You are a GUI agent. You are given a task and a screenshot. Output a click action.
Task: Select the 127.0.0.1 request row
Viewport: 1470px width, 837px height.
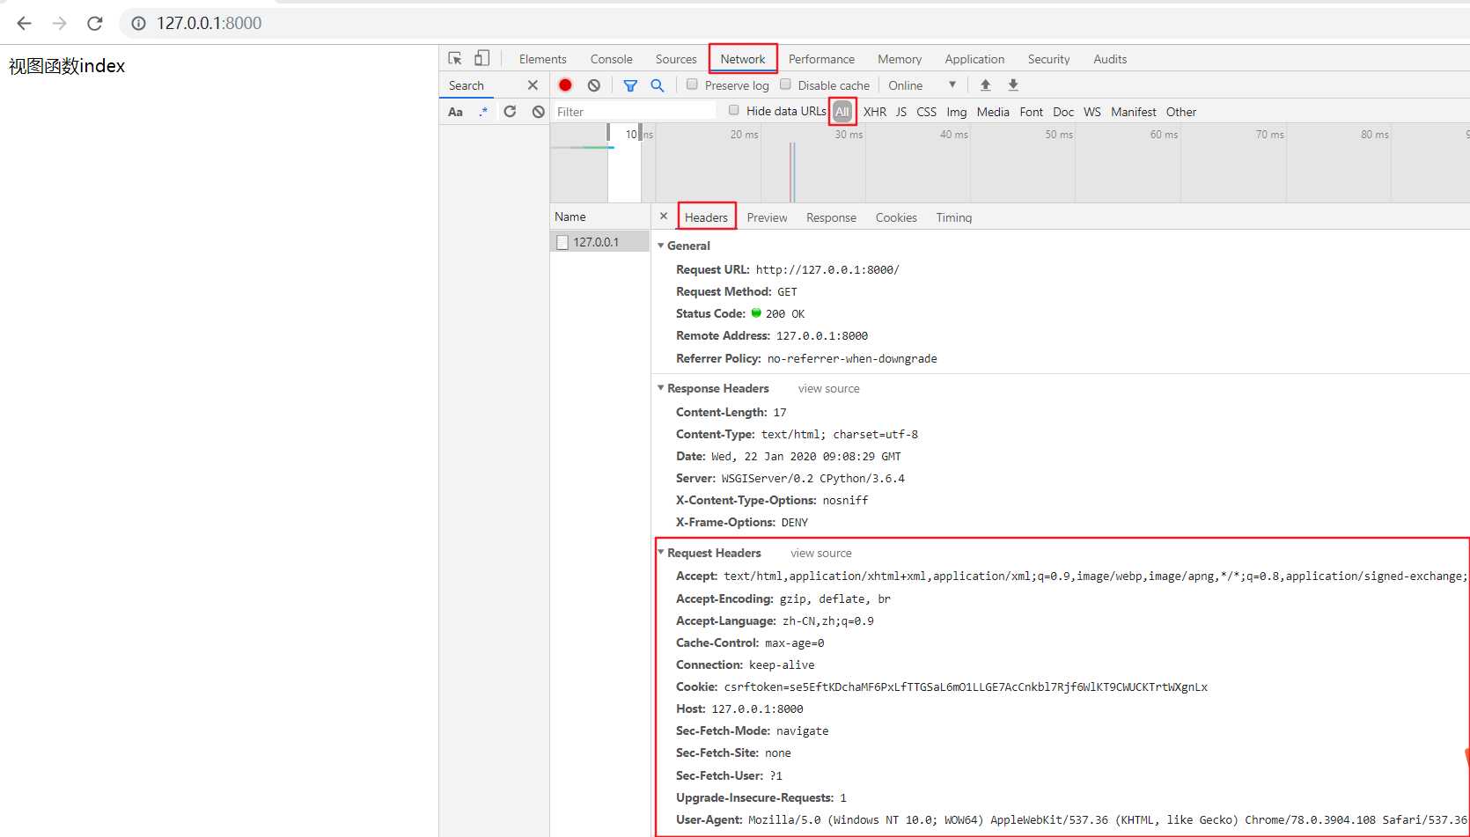[x=600, y=242]
